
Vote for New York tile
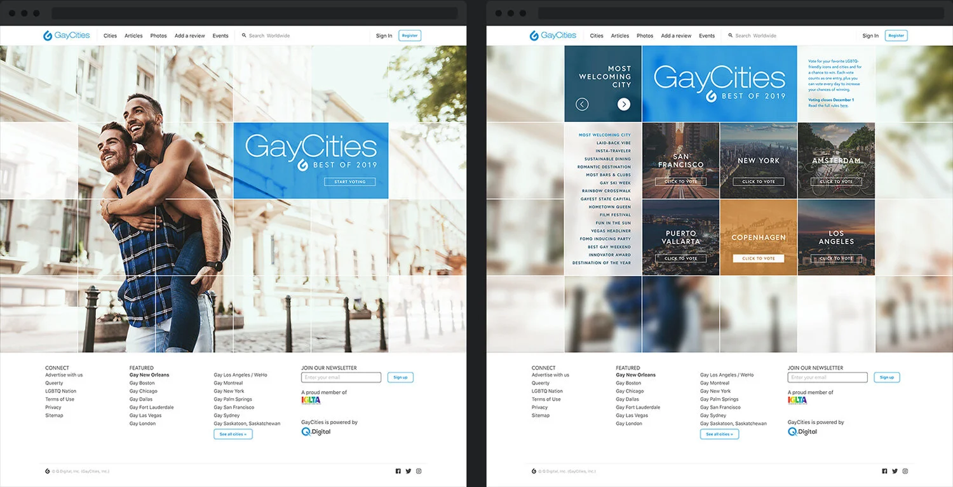coord(759,182)
